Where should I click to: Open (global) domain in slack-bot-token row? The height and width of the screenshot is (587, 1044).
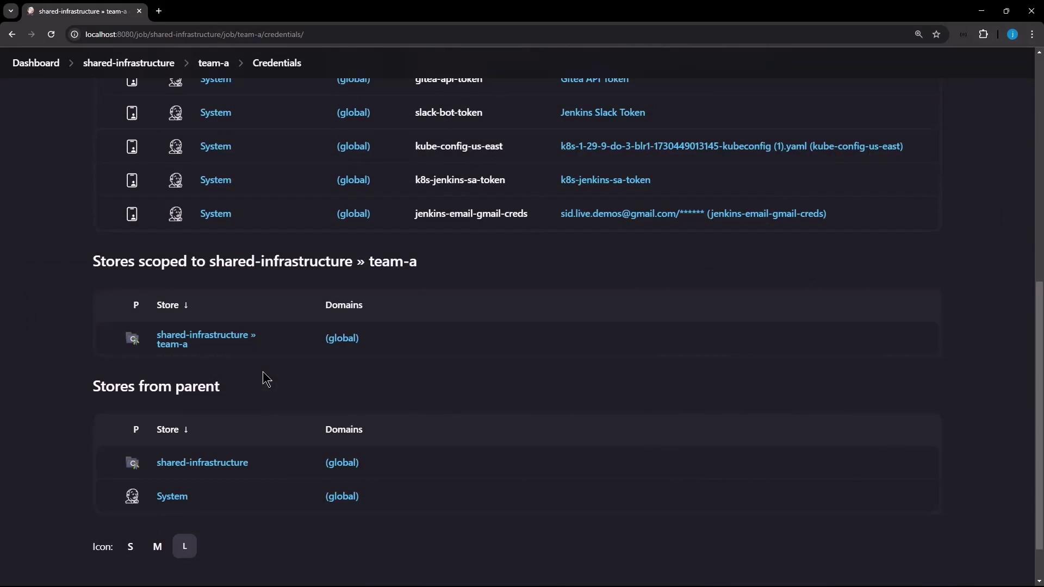[x=353, y=113]
